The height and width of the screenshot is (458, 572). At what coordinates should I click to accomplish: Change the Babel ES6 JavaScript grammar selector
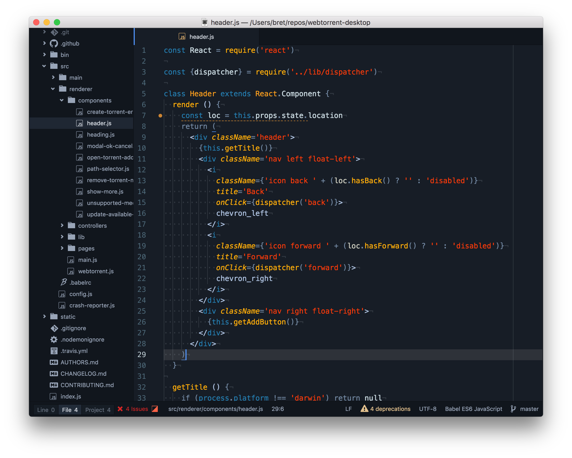pyautogui.click(x=474, y=409)
